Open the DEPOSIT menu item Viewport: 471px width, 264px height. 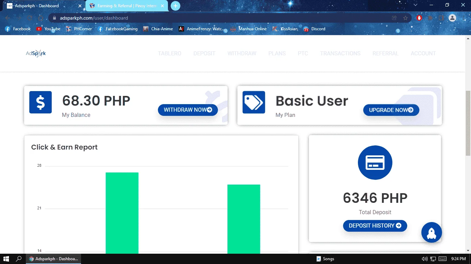click(204, 53)
